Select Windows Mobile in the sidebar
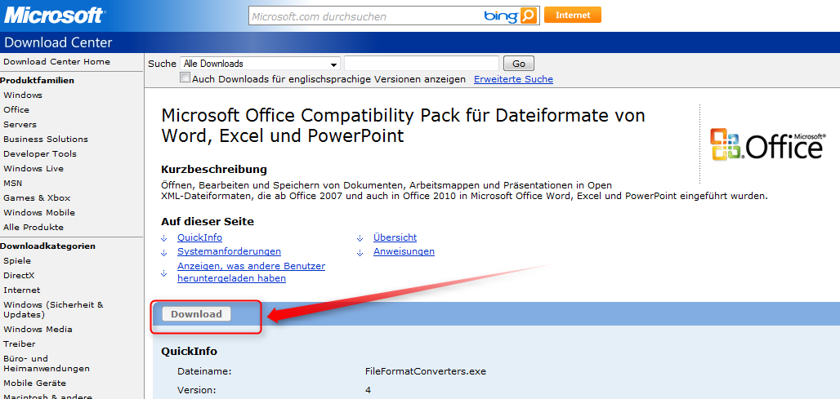The height and width of the screenshot is (399, 840). point(39,213)
